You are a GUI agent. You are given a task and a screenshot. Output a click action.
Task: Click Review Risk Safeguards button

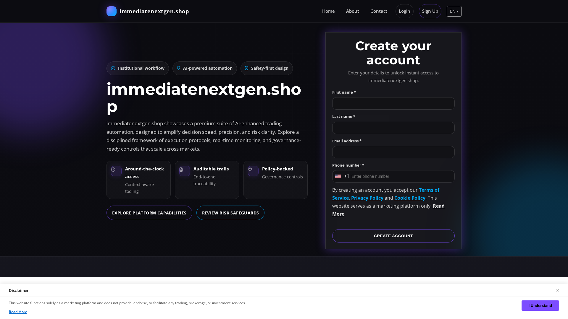(230, 213)
